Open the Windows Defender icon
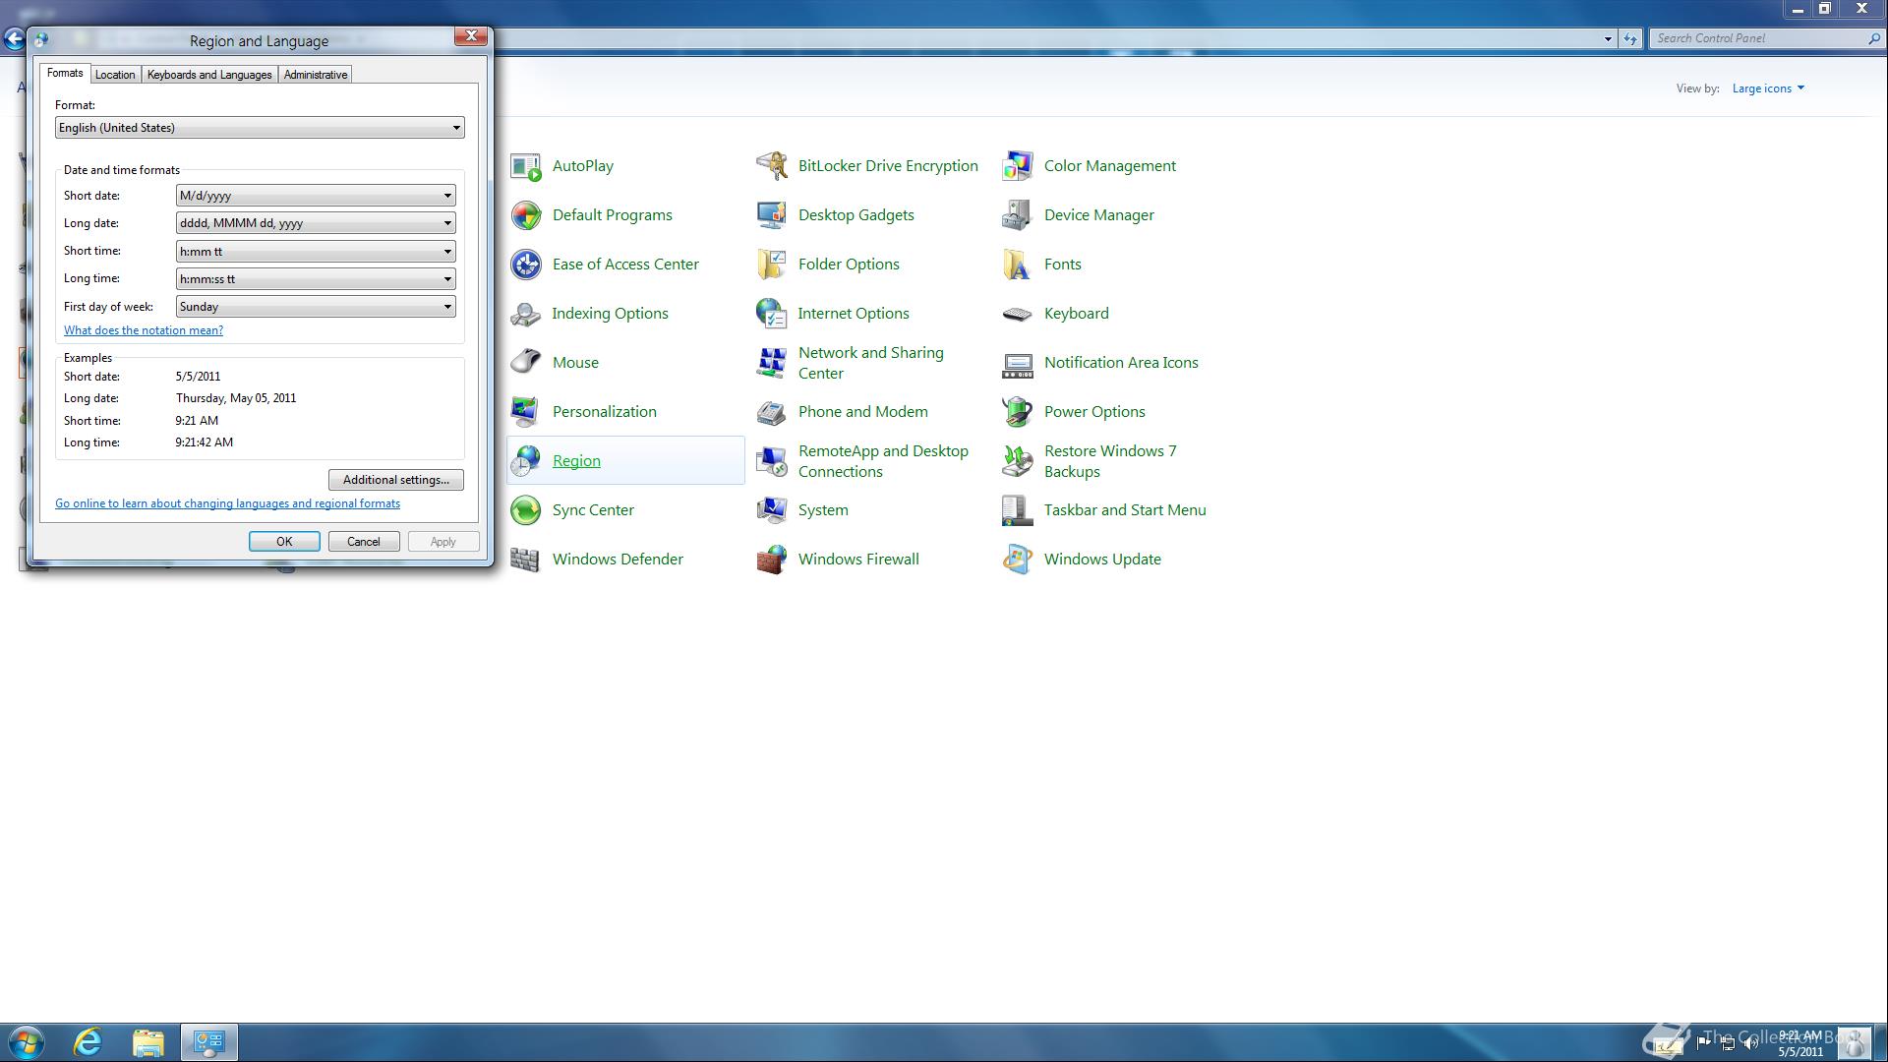 click(526, 560)
